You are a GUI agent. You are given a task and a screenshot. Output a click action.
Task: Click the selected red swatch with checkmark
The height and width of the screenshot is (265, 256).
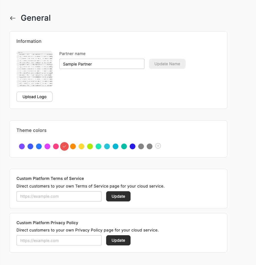(x=64, y=146)
